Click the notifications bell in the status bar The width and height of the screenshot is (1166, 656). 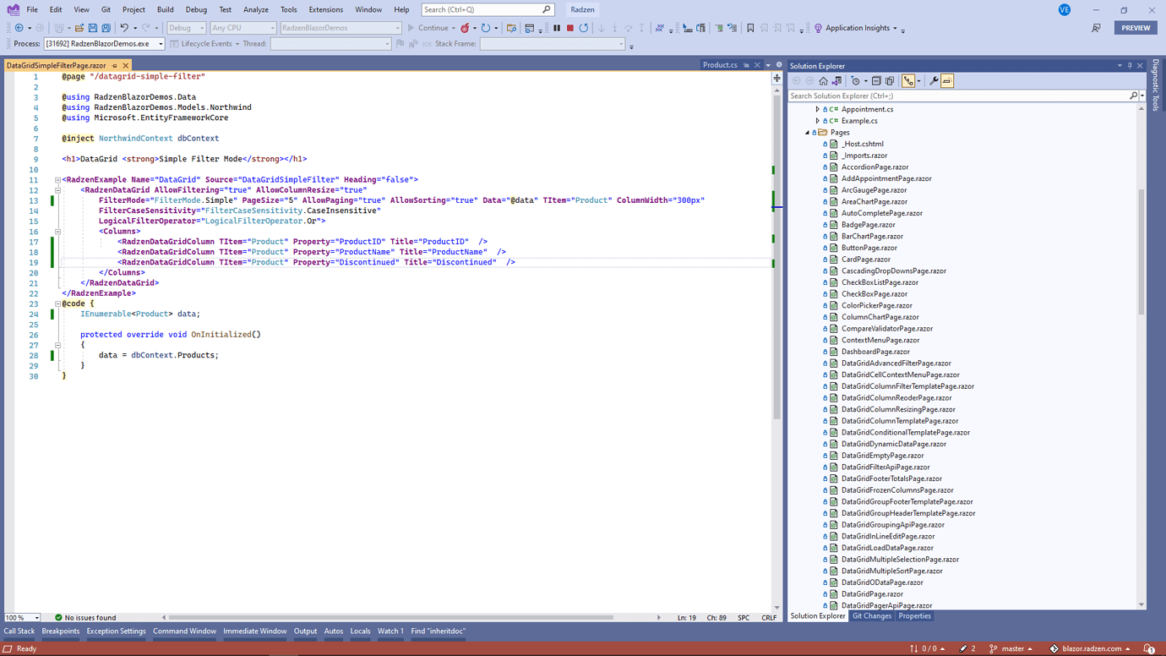[x=1149, y=649]
